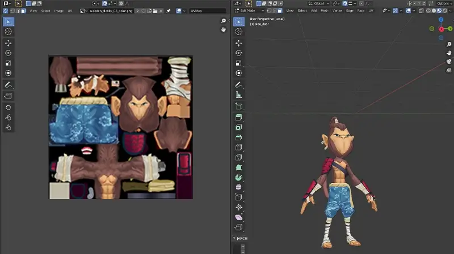Open pivot point dropdown in 3D viewport

click(x=336, y=3)
